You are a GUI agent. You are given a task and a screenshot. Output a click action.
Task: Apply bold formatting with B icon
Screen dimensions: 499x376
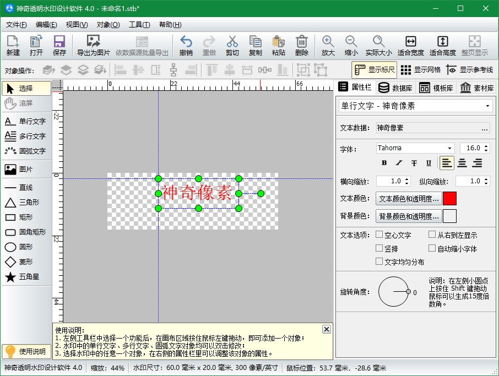point(384,163)
